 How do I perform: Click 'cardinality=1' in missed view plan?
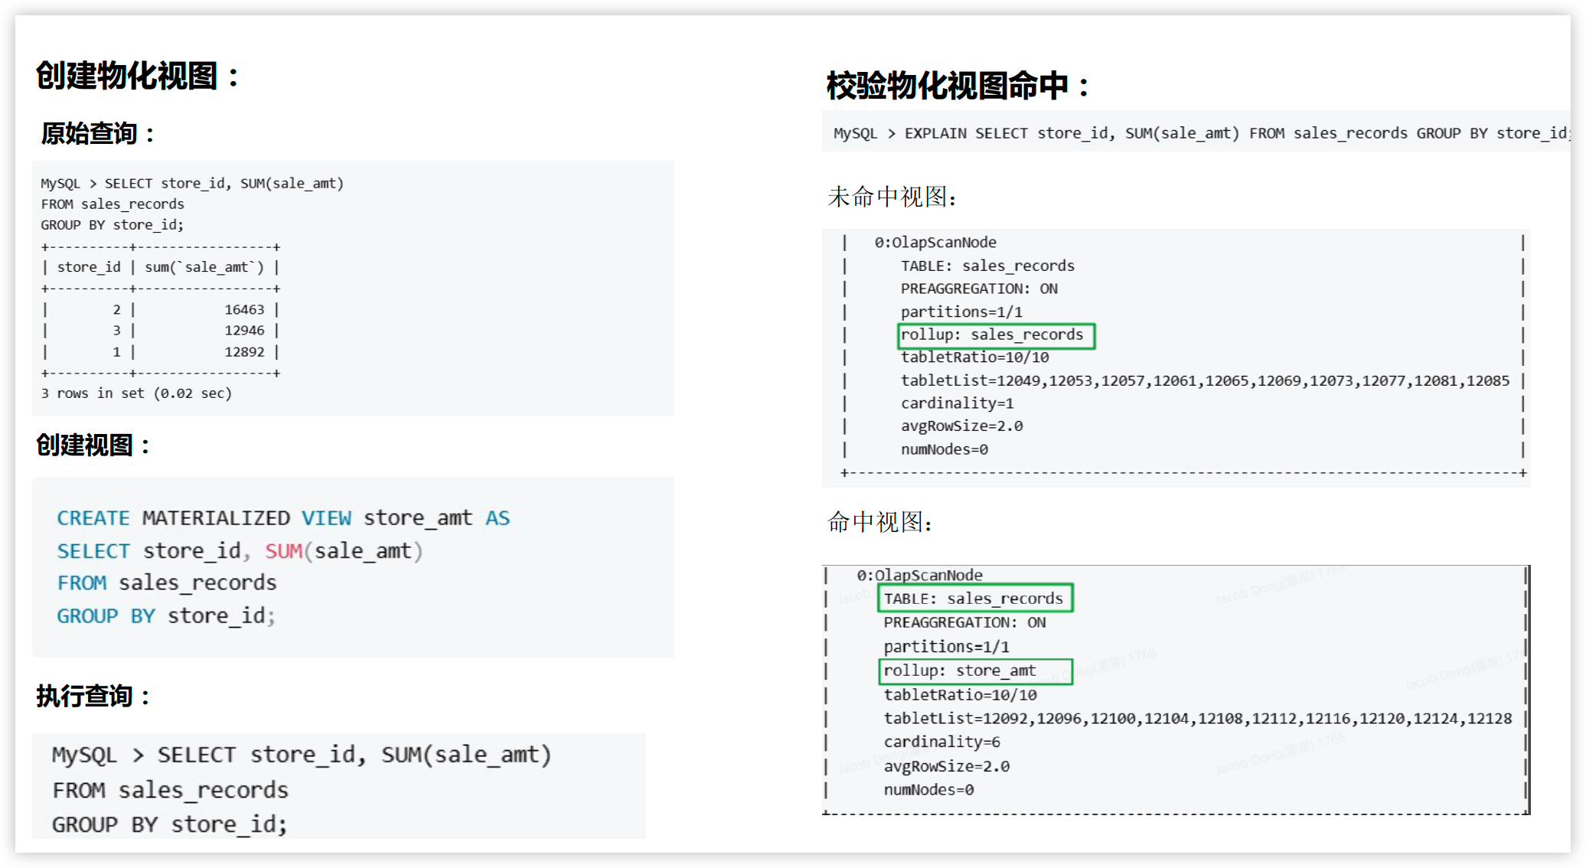(x=957, y=403)
